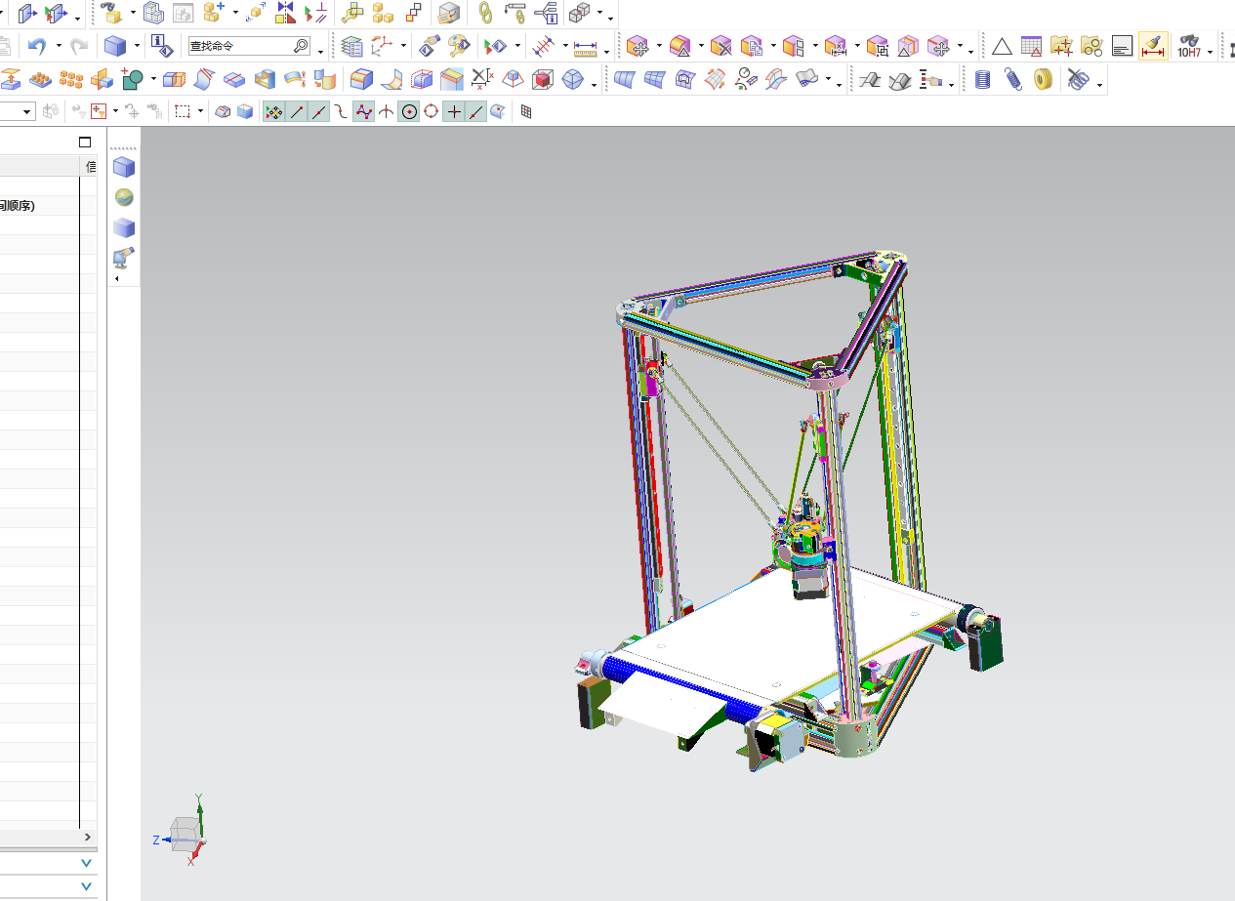Open the Move Face dropdown arrow
The image size is (1235, 901).
coord(659,46)
